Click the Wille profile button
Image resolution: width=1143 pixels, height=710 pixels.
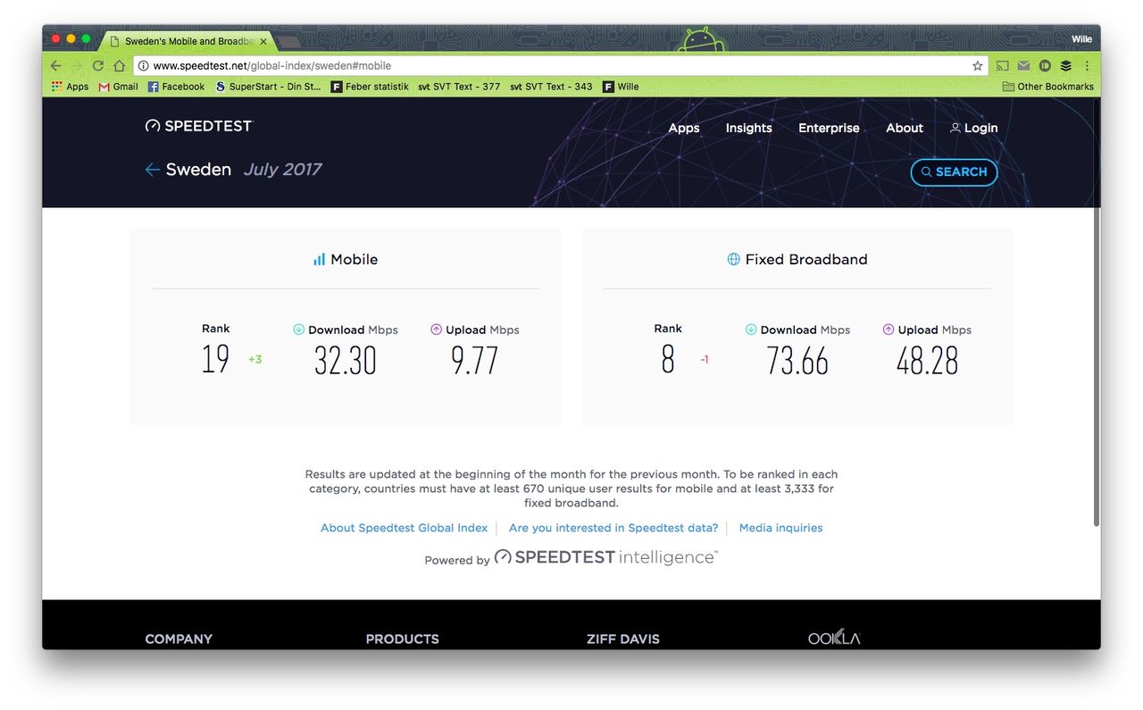point(1081,39)
